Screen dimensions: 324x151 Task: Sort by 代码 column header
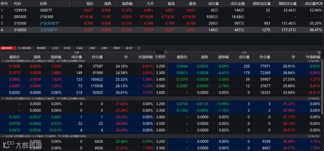17,4
